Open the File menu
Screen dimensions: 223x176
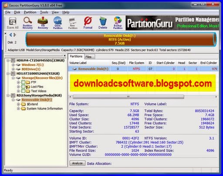tap(8, 12)
